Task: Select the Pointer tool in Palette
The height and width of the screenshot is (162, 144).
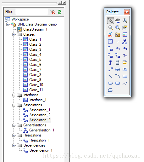Action: coord(110,20)
